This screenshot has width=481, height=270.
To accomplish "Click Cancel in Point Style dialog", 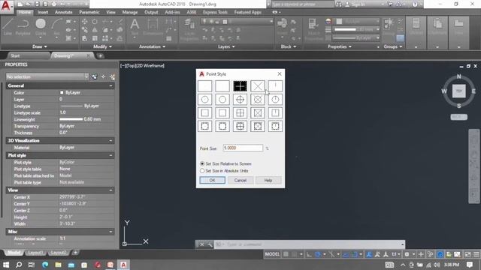I will (x=240, y=180).
